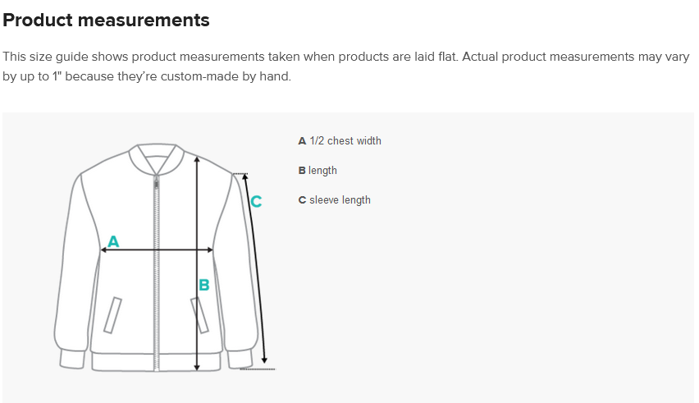699x403 pixels.
Task: Click the teal letter A on the jacket
Action: coord(113,241)
